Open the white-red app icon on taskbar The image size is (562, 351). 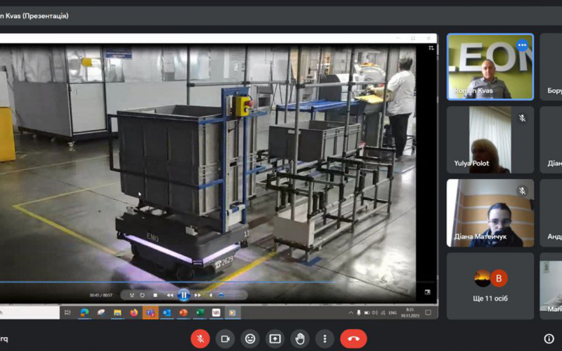pyautogui.click(x=216, y=312)
